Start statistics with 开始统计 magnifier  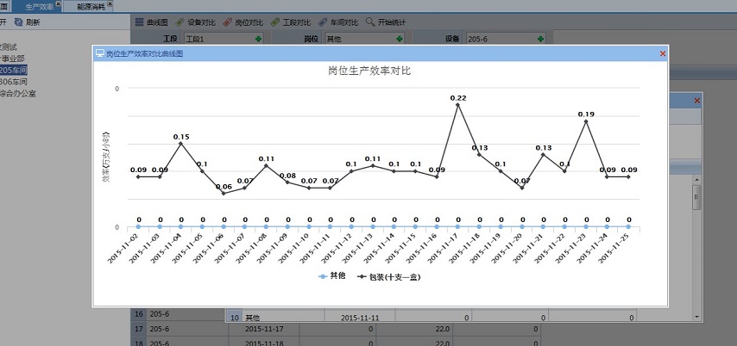386,22
